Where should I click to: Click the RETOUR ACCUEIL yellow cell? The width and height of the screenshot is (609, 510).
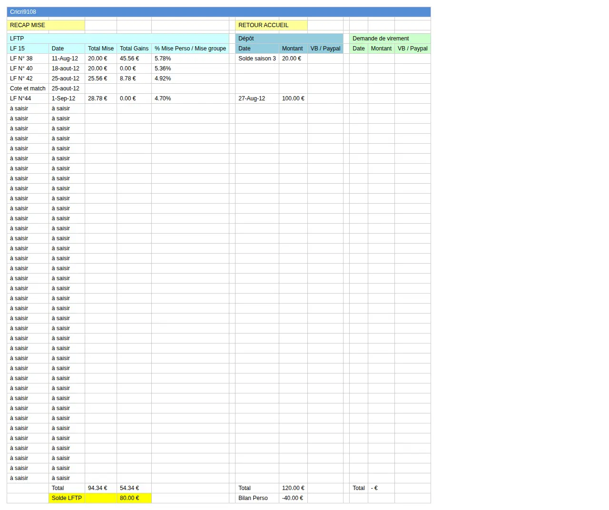click(x=271, y=25)
